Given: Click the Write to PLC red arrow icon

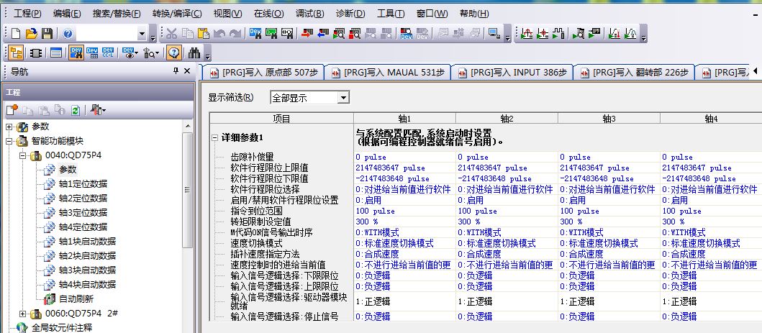Looking at the screenshot, I should (307, 33).
